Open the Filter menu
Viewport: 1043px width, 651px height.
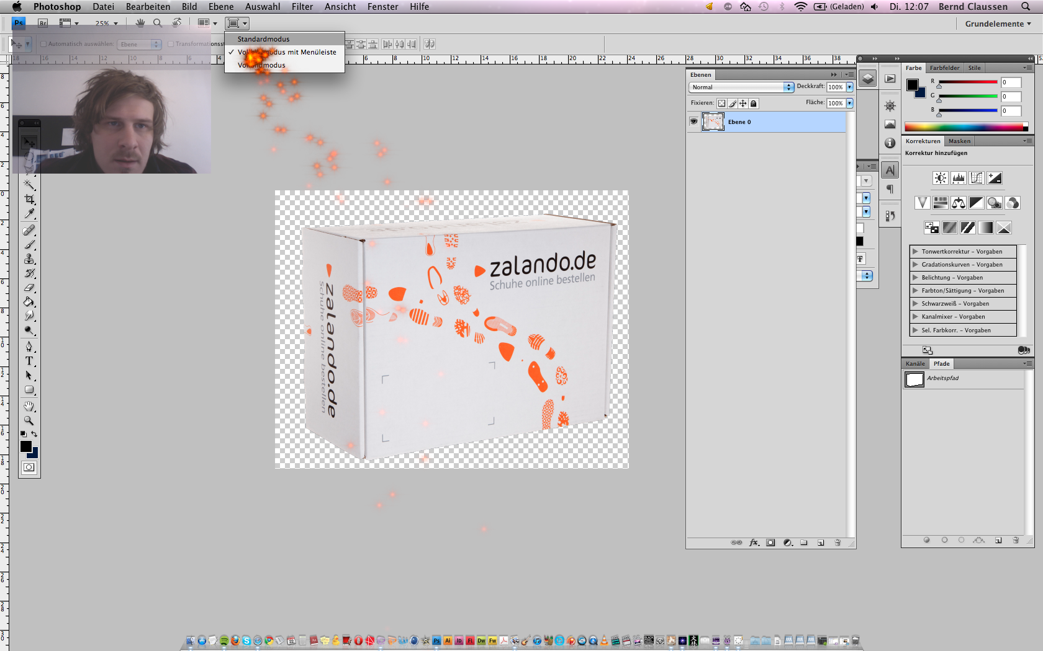[302, 7]
